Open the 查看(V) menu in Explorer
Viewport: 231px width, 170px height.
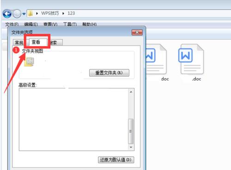coord(50,24)
